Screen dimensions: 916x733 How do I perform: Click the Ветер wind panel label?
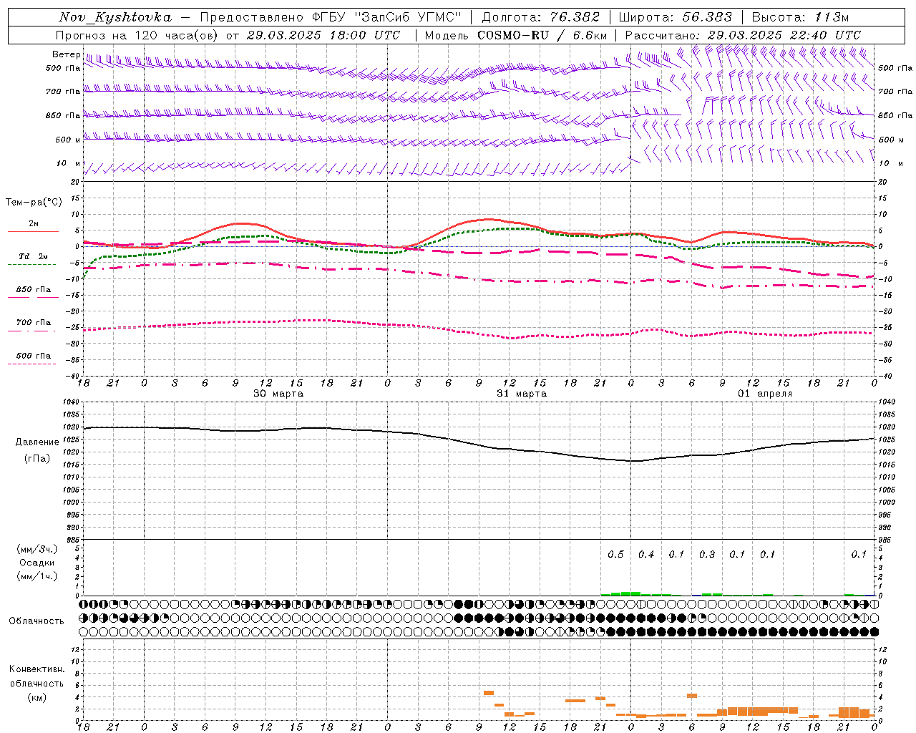tap(67, 54)
